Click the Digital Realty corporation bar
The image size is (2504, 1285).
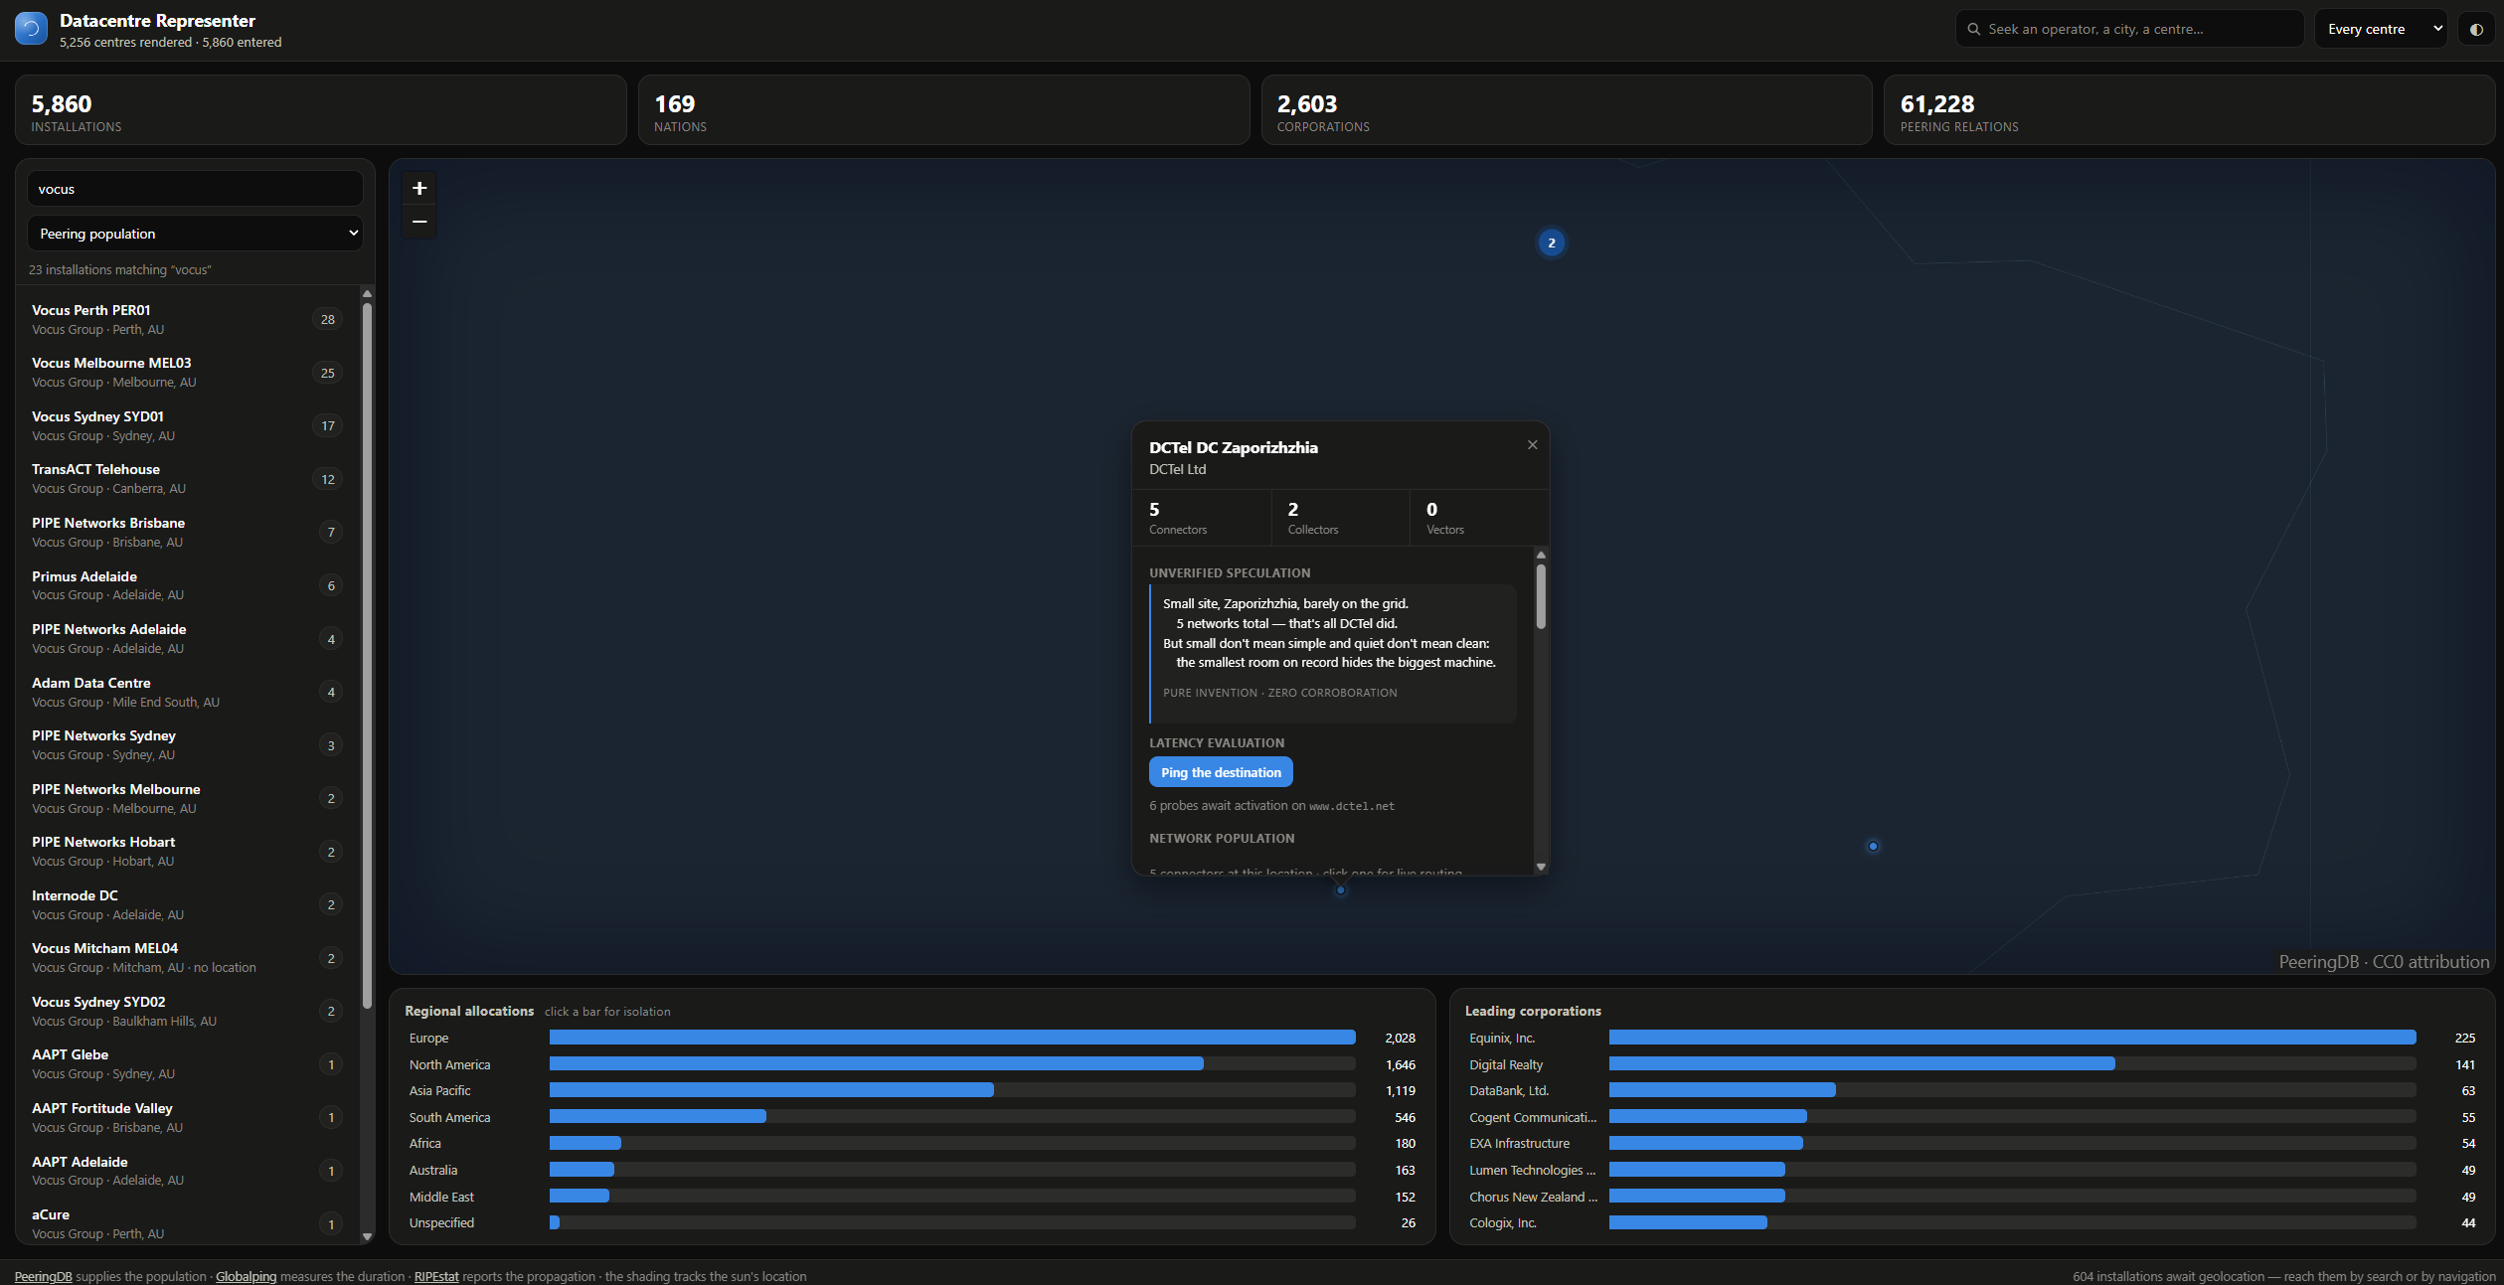(1972, 1064)
